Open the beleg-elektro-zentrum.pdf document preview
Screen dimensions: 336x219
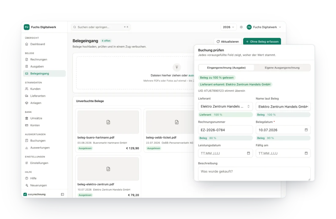click(108, 169)
